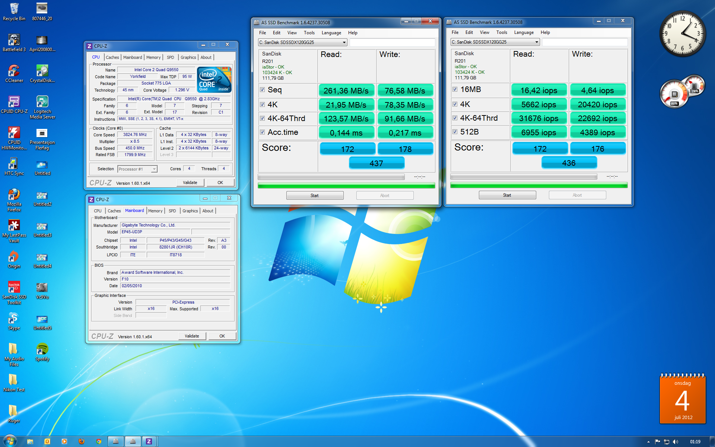Open SPD tab in bottom CPU-Z window
Screen dimensions: 715x447
[172, 211]
